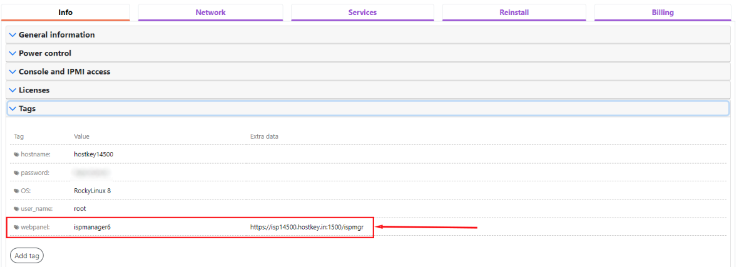Expand the Power control section
This screenshot has width=739, height=267.
click(44, 53)
